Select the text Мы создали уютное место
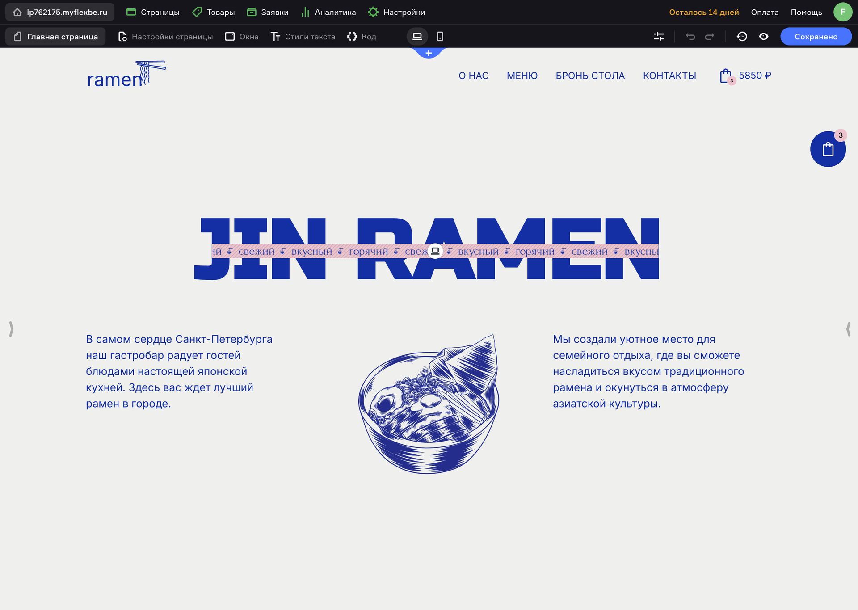This screenshot has width=858, height=610. [x=648, y=371]
